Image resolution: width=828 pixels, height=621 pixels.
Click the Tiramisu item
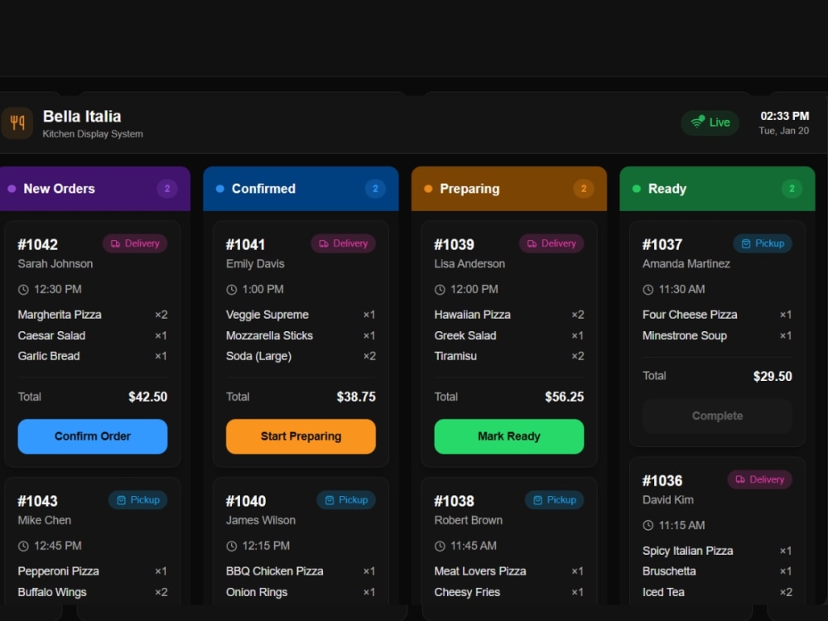(455, 356)
